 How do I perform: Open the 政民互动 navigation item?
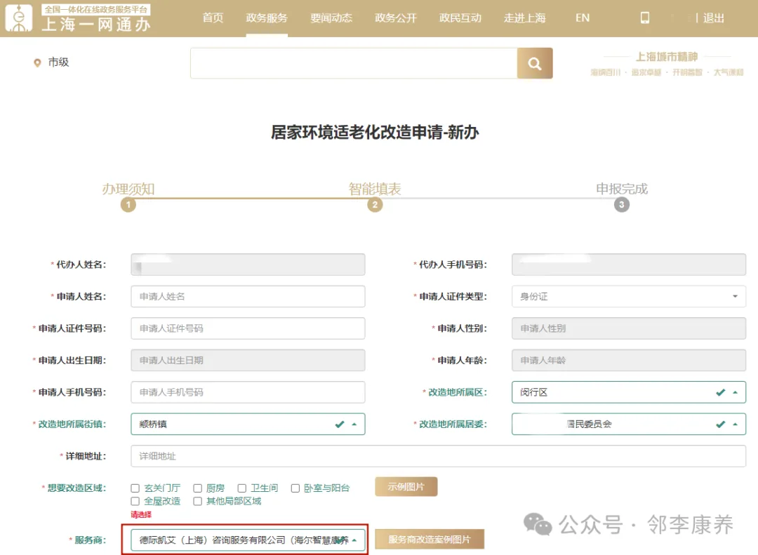click(x=460, y=18)
